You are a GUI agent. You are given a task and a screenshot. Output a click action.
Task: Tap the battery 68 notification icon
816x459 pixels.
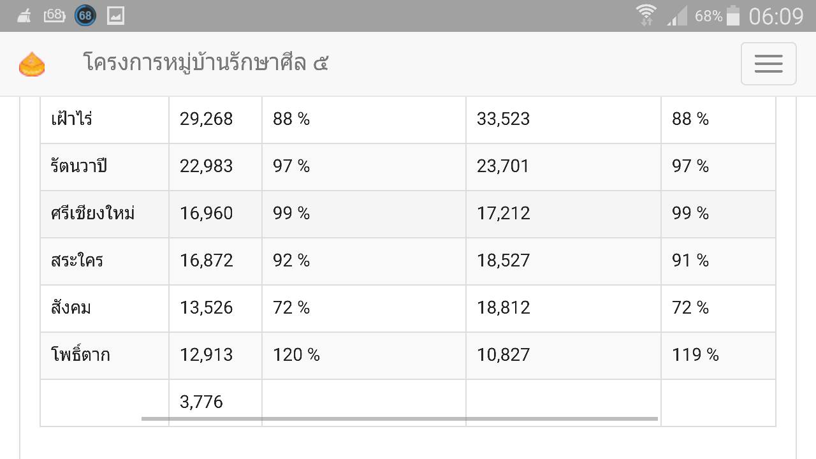[54, 15]
